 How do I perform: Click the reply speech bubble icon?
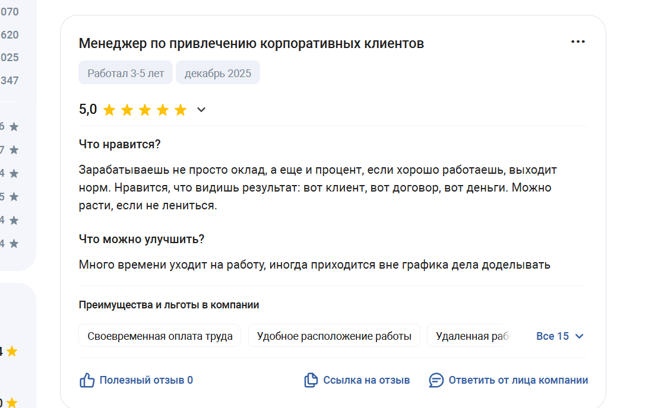point(436,380)
